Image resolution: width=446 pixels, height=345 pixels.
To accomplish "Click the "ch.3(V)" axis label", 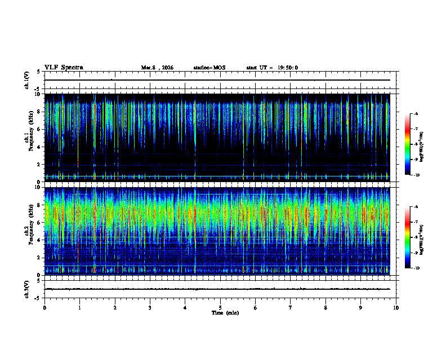I will [27, 289].
